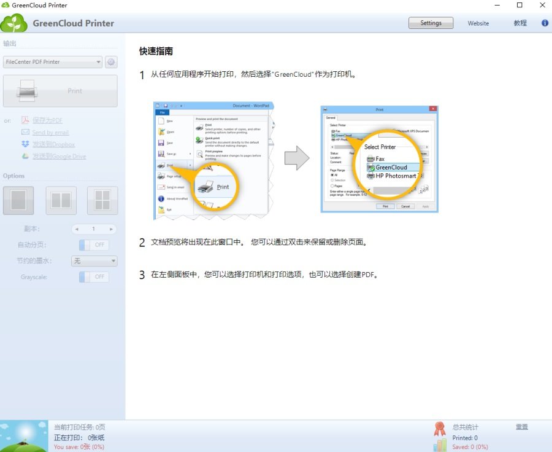Click the 总共统计 label

[x=466, y=427]
